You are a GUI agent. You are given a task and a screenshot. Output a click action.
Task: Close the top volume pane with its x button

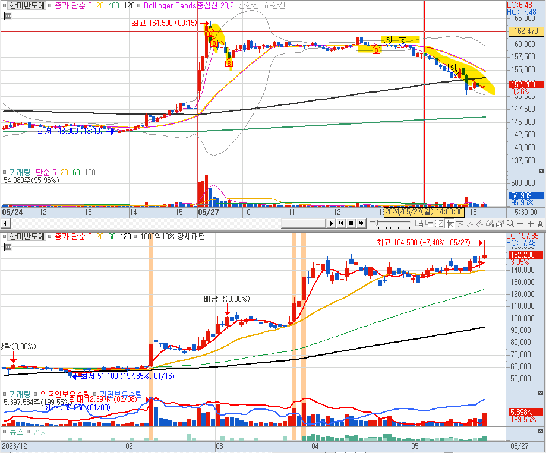[x=541, y=171]
